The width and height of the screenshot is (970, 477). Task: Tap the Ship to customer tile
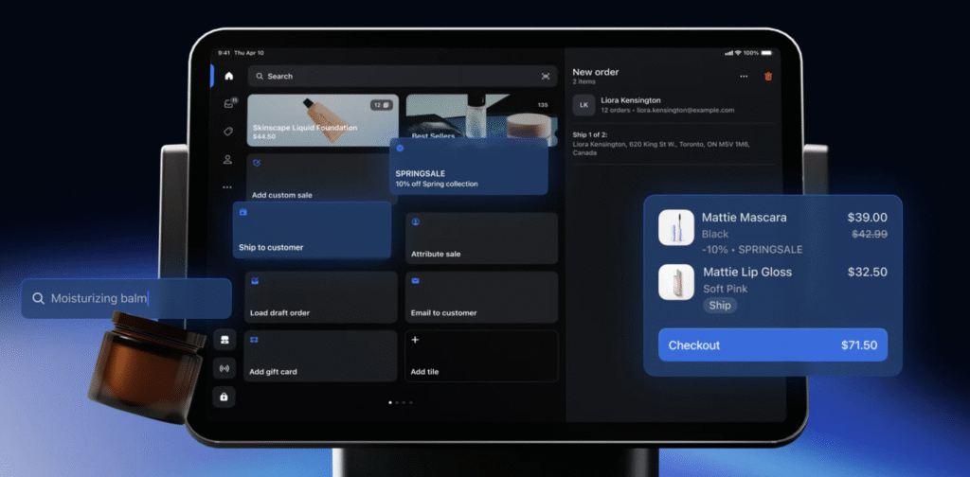point(312,230)
